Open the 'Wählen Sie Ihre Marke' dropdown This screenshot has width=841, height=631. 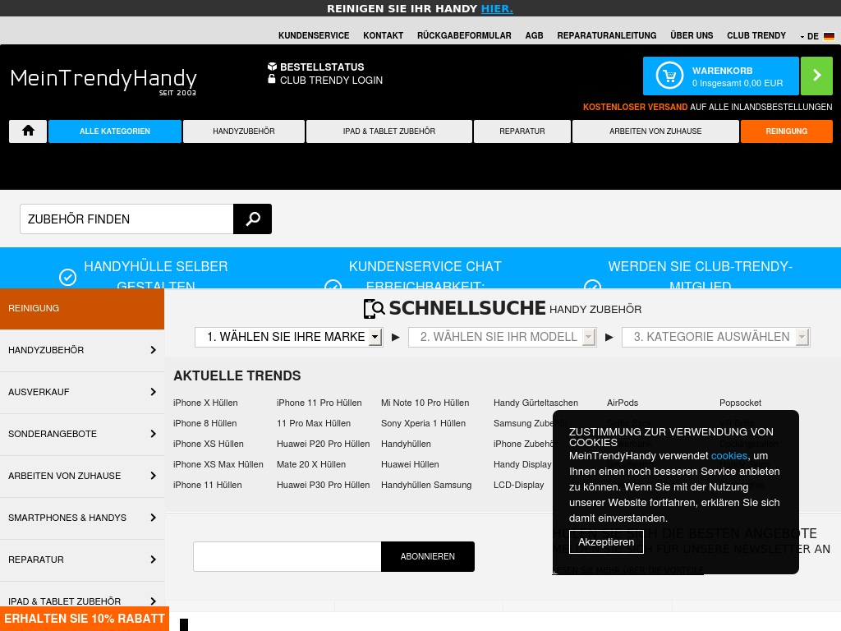(288, 337)
